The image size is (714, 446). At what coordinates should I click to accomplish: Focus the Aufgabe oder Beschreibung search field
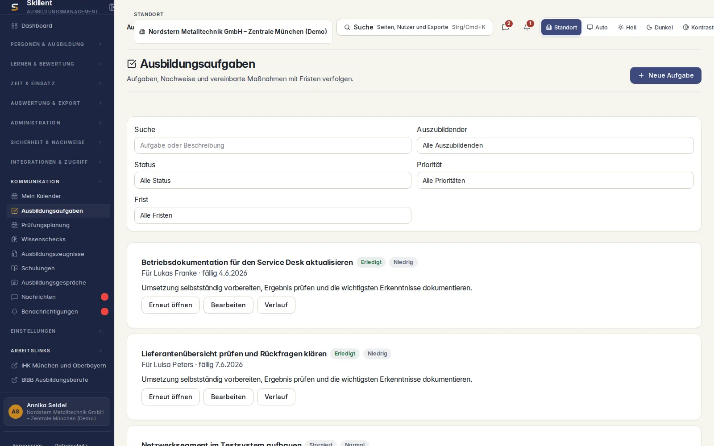click(x=273, y=145)
